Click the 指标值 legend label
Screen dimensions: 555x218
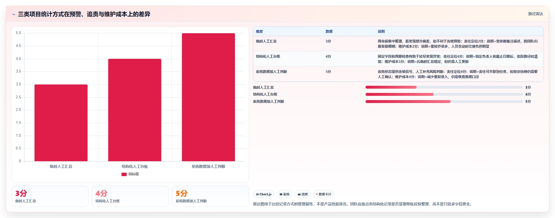click(x=133, y=174)
